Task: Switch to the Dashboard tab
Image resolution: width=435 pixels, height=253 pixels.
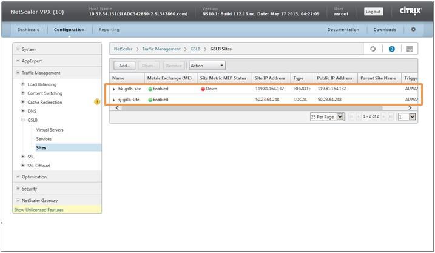Action: click(29, 29)
